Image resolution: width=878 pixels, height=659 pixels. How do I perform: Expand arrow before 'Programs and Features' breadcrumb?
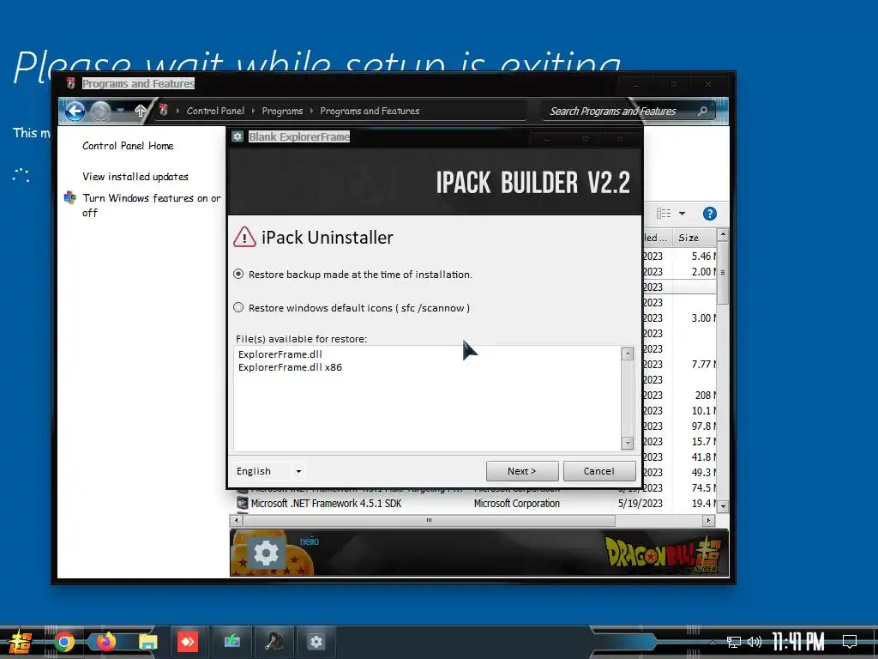[311, 111]
